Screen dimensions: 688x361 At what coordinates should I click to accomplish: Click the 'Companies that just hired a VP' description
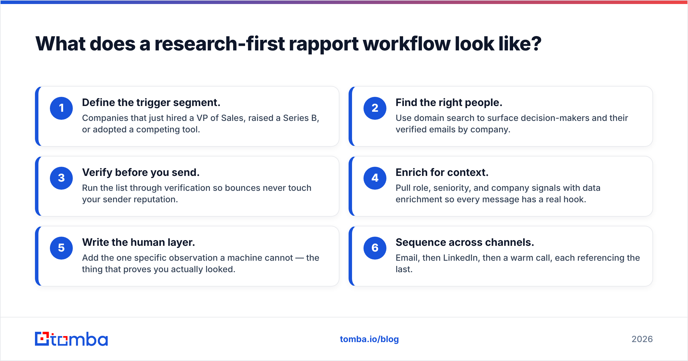(x=201, y=124)
